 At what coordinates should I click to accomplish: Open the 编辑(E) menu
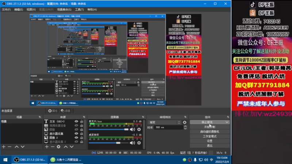(x=19, y=9)
